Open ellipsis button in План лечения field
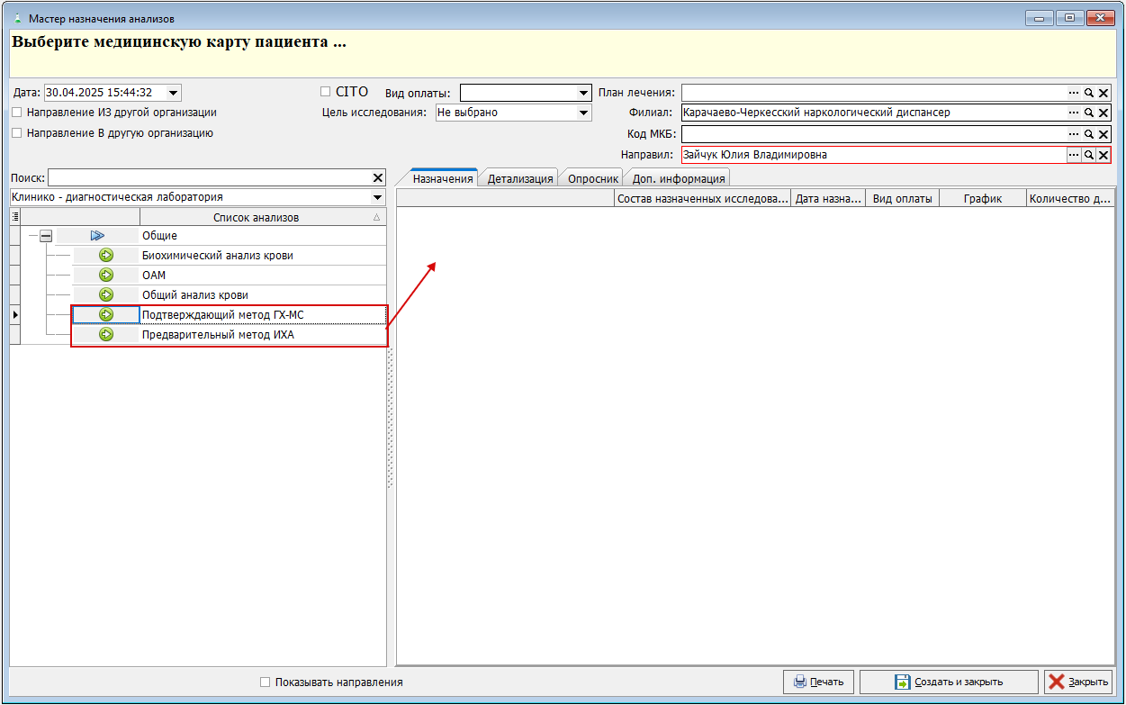 (1074, 93)
